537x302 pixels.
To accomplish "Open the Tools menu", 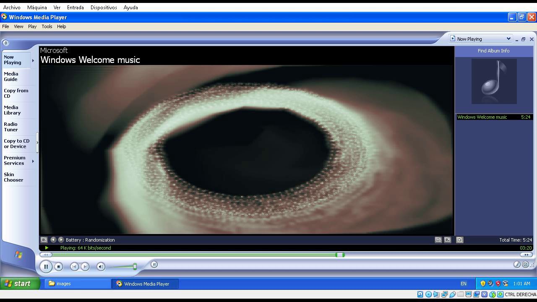I will [x=47, y=26].
